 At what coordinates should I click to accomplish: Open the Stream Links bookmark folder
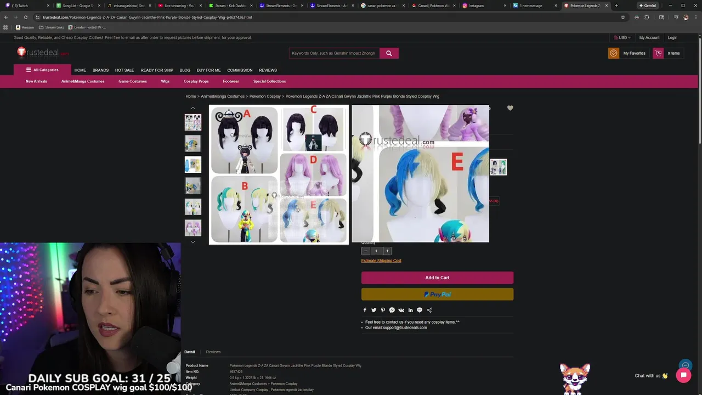(51, 27)
